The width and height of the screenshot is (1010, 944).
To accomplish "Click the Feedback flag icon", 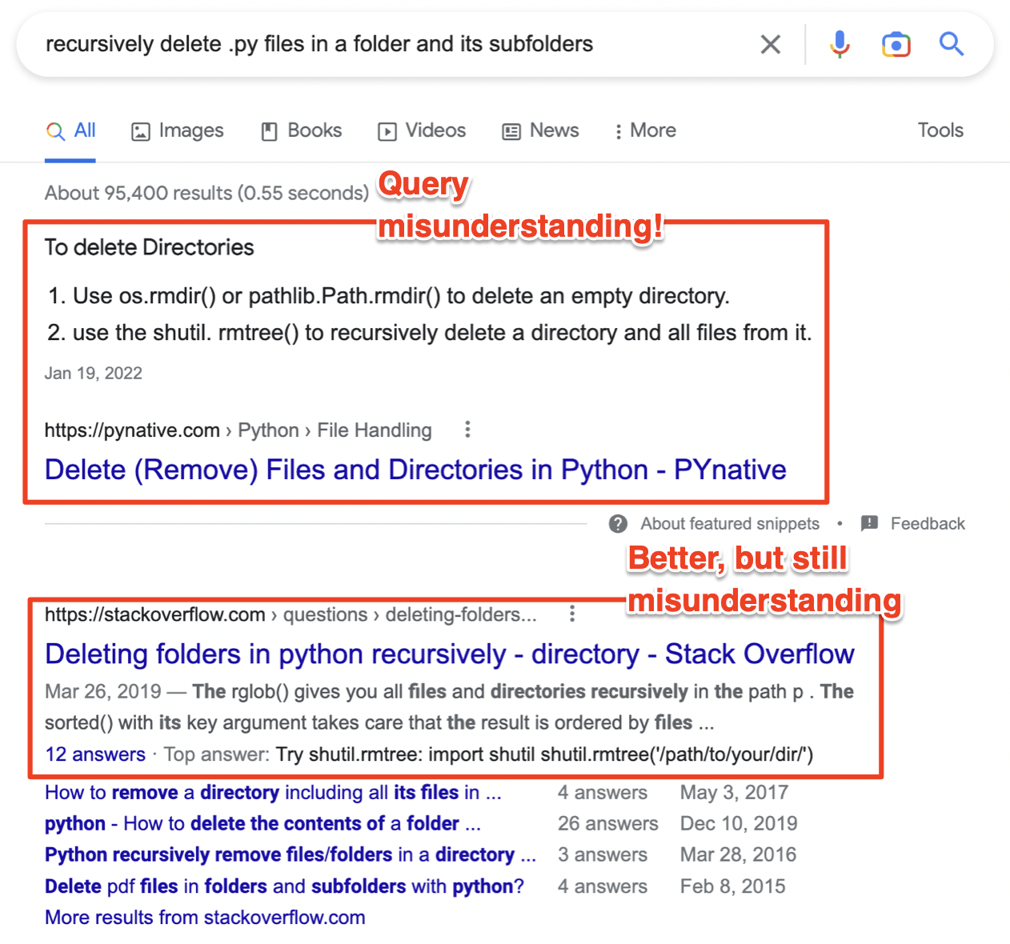I will pos(869,524).
